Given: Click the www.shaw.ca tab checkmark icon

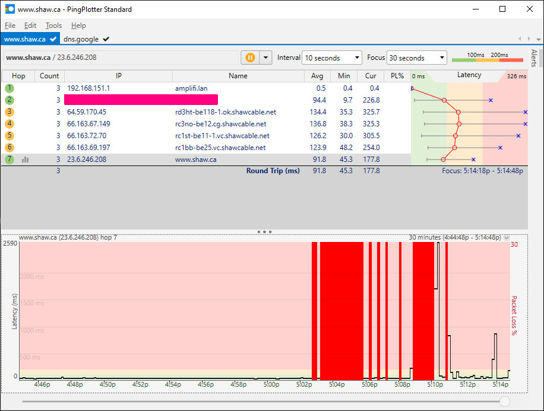Looking at the screenshot, I should [53, 39].
